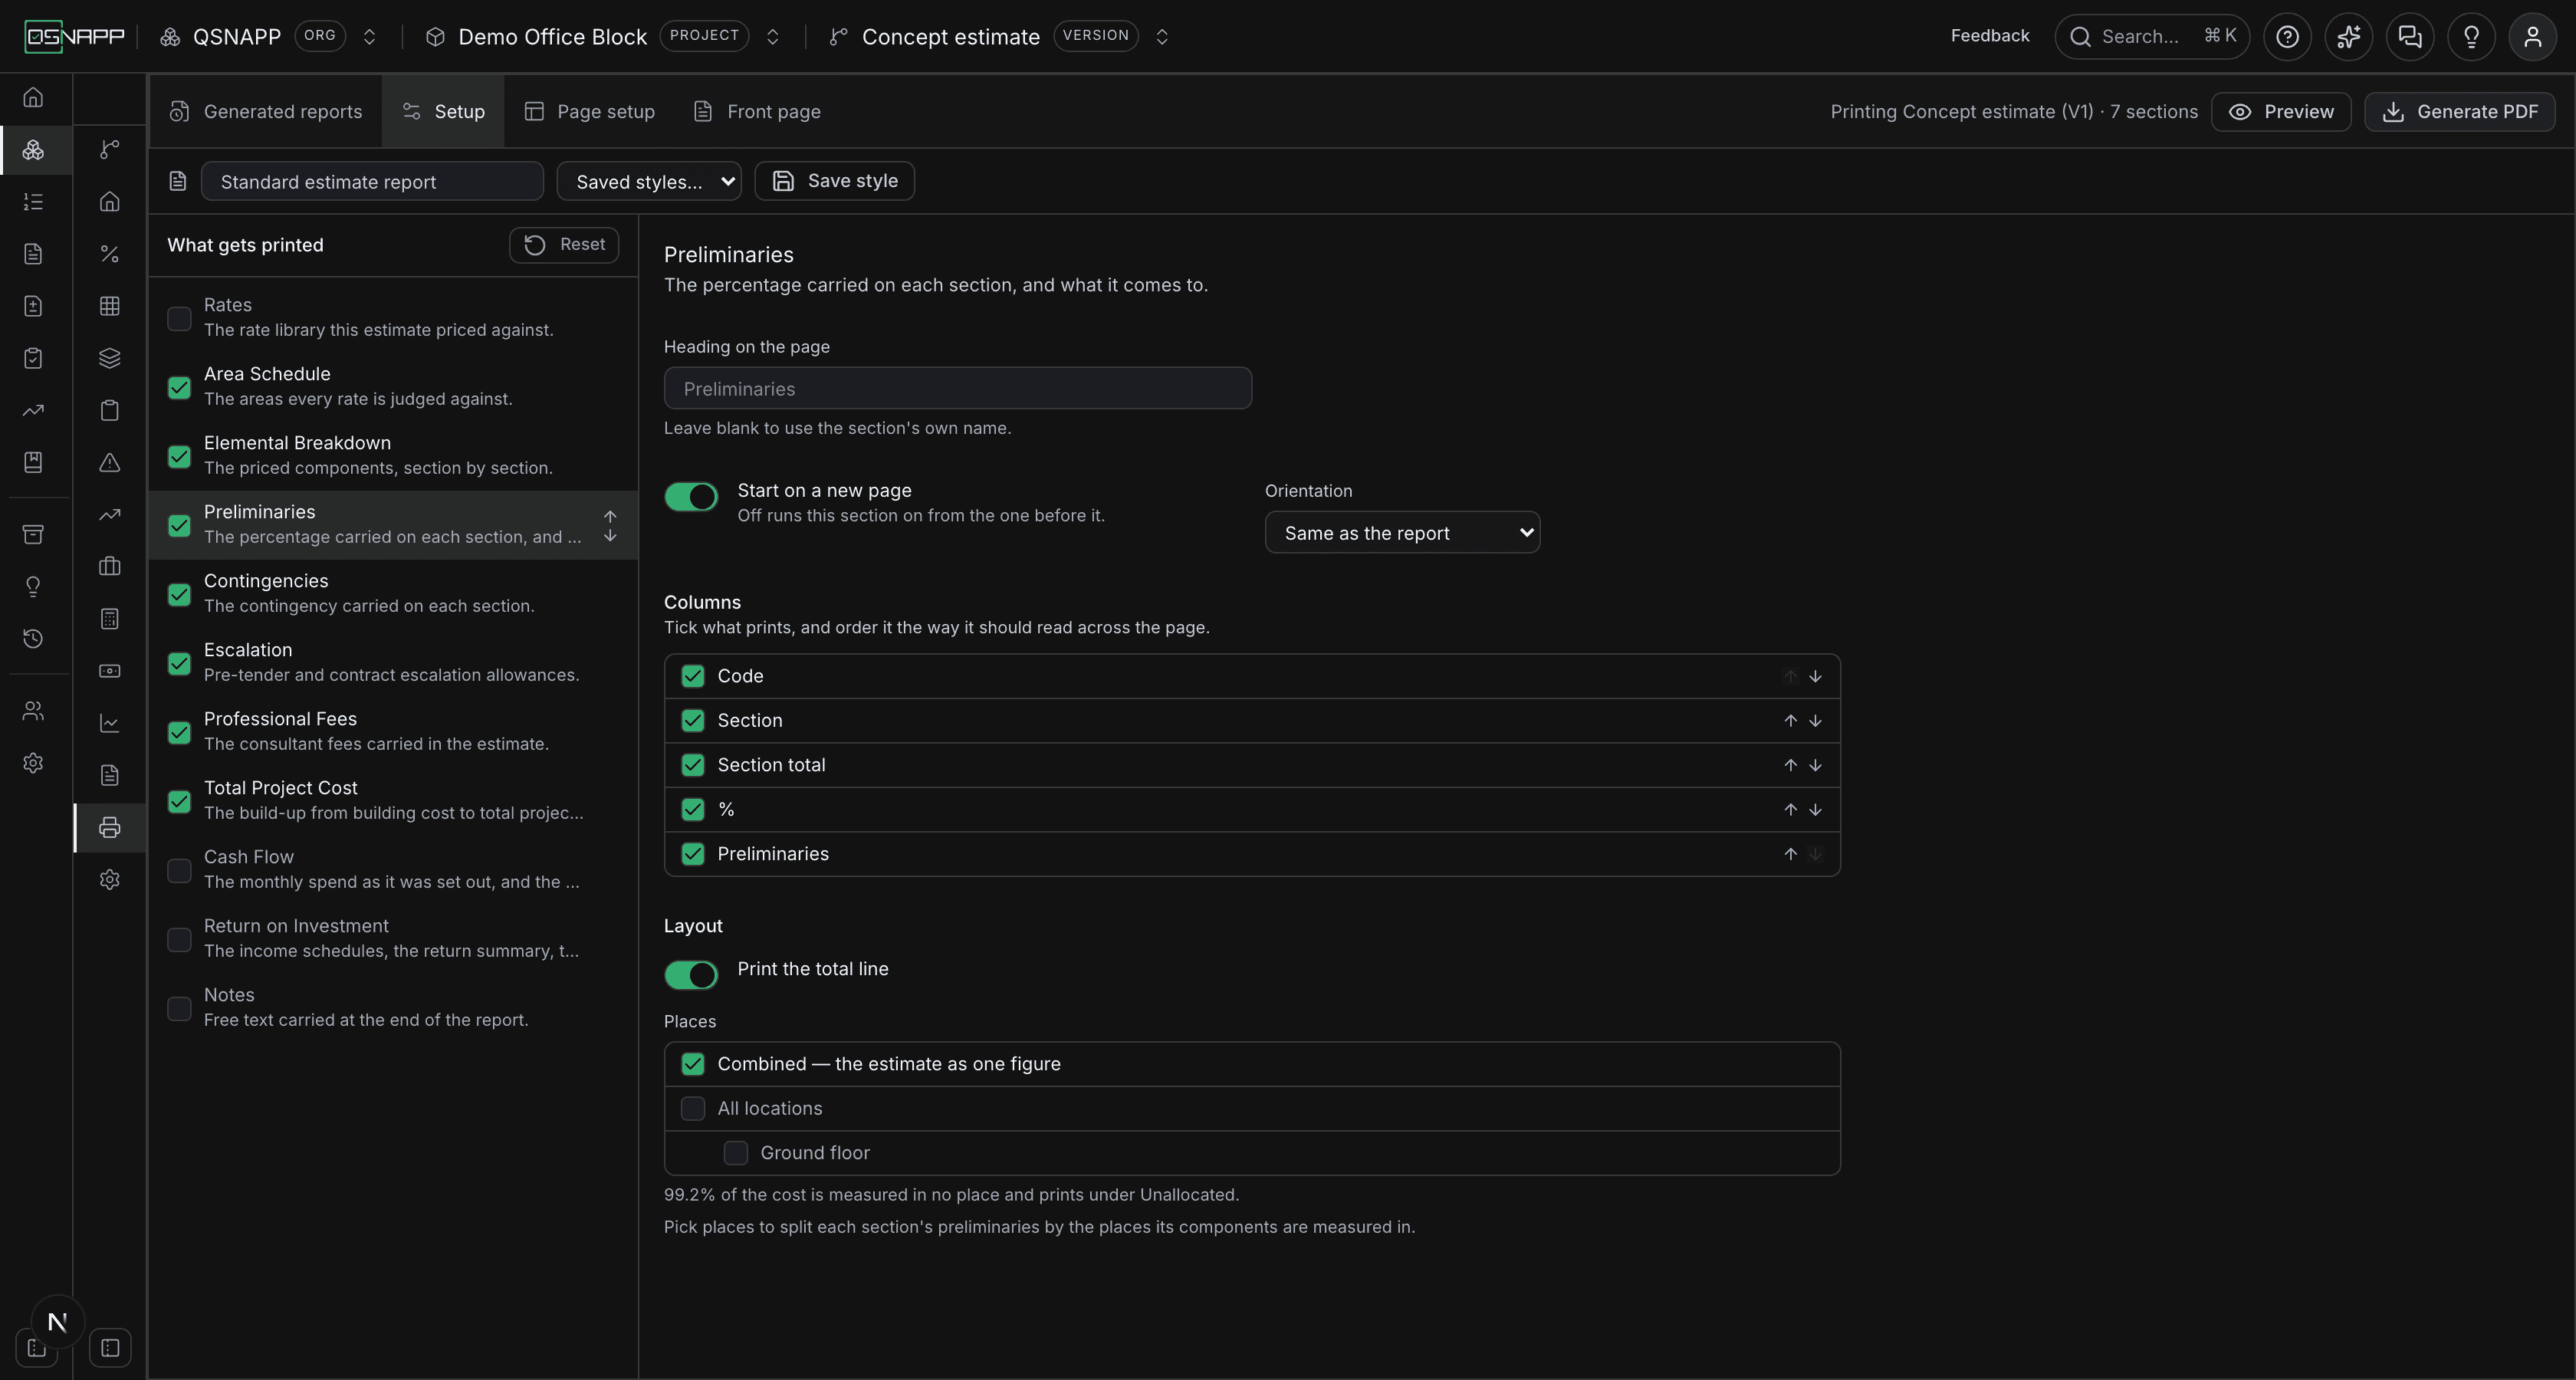The width and height of the screenshot is (2576, 1380).
Task: Open the chat messages icon in header
Action: 2410,37
